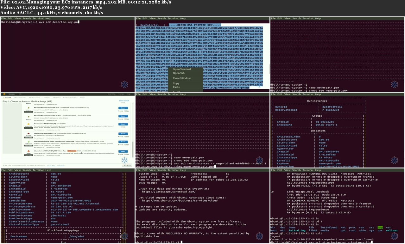Viewport: 405px width, 244px height.
Task: Choose Open Tab from the context menu
Action: coord(179,73)
